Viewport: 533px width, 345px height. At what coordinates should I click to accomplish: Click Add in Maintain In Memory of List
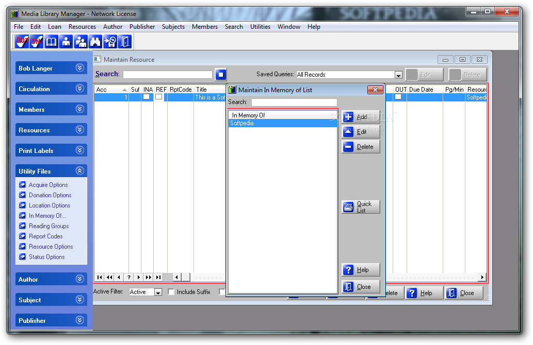click(361, 117)
